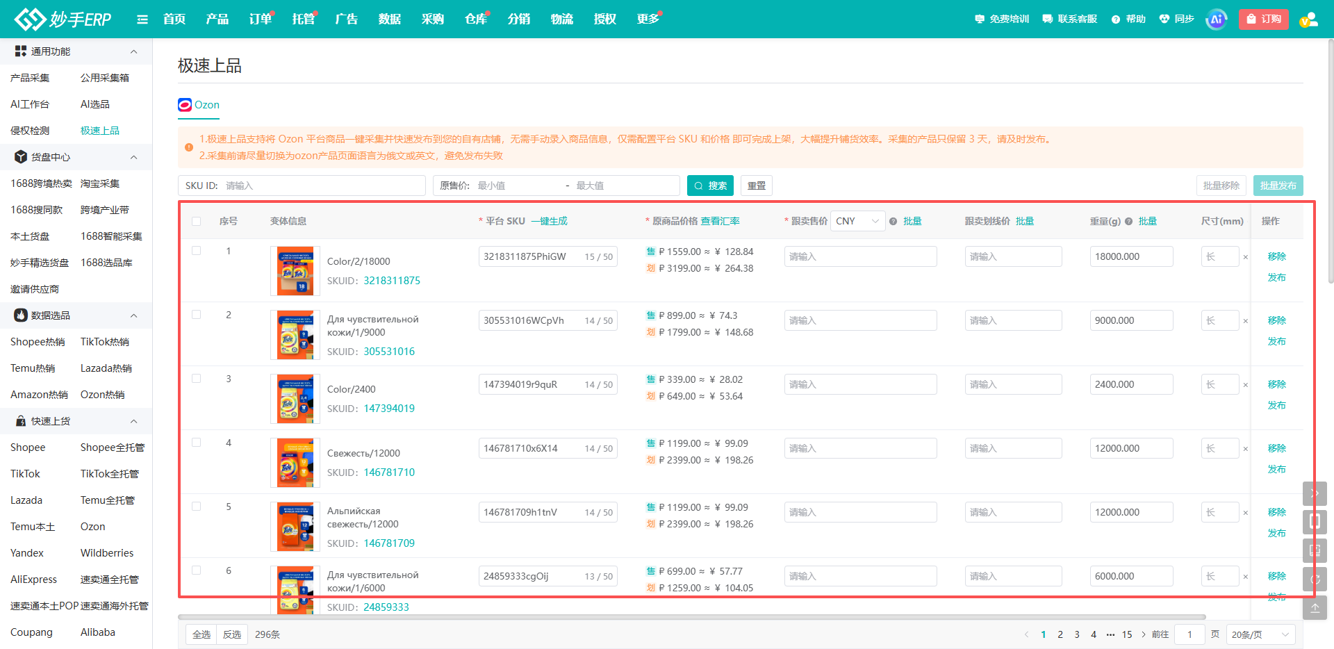Image resolution: width=1334 pixels, height=649 pixels.
Task: Click the 重量 field showing 9000.000
Action: pyautogui.click(x=1131, y=320)
